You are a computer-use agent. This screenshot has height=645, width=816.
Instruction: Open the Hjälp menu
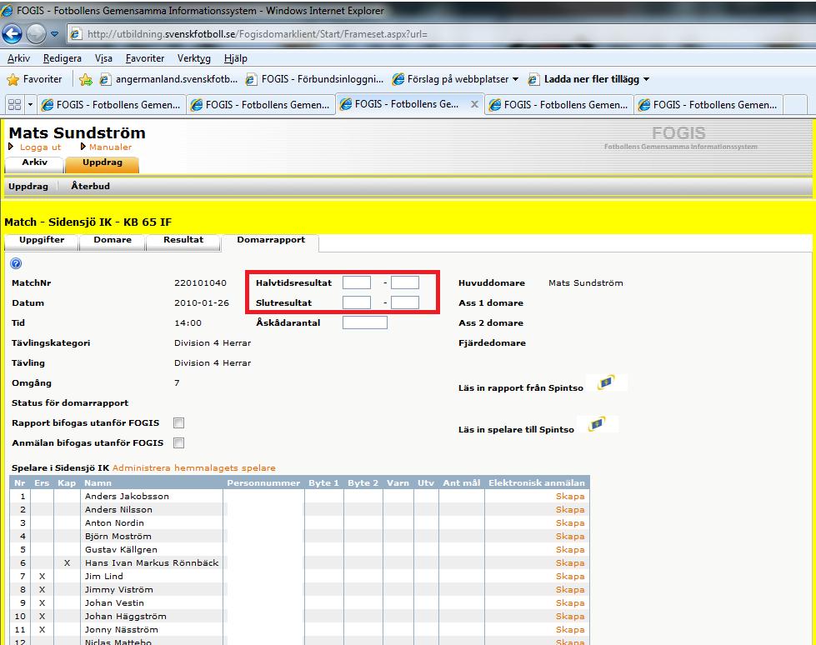pos(235,58)
